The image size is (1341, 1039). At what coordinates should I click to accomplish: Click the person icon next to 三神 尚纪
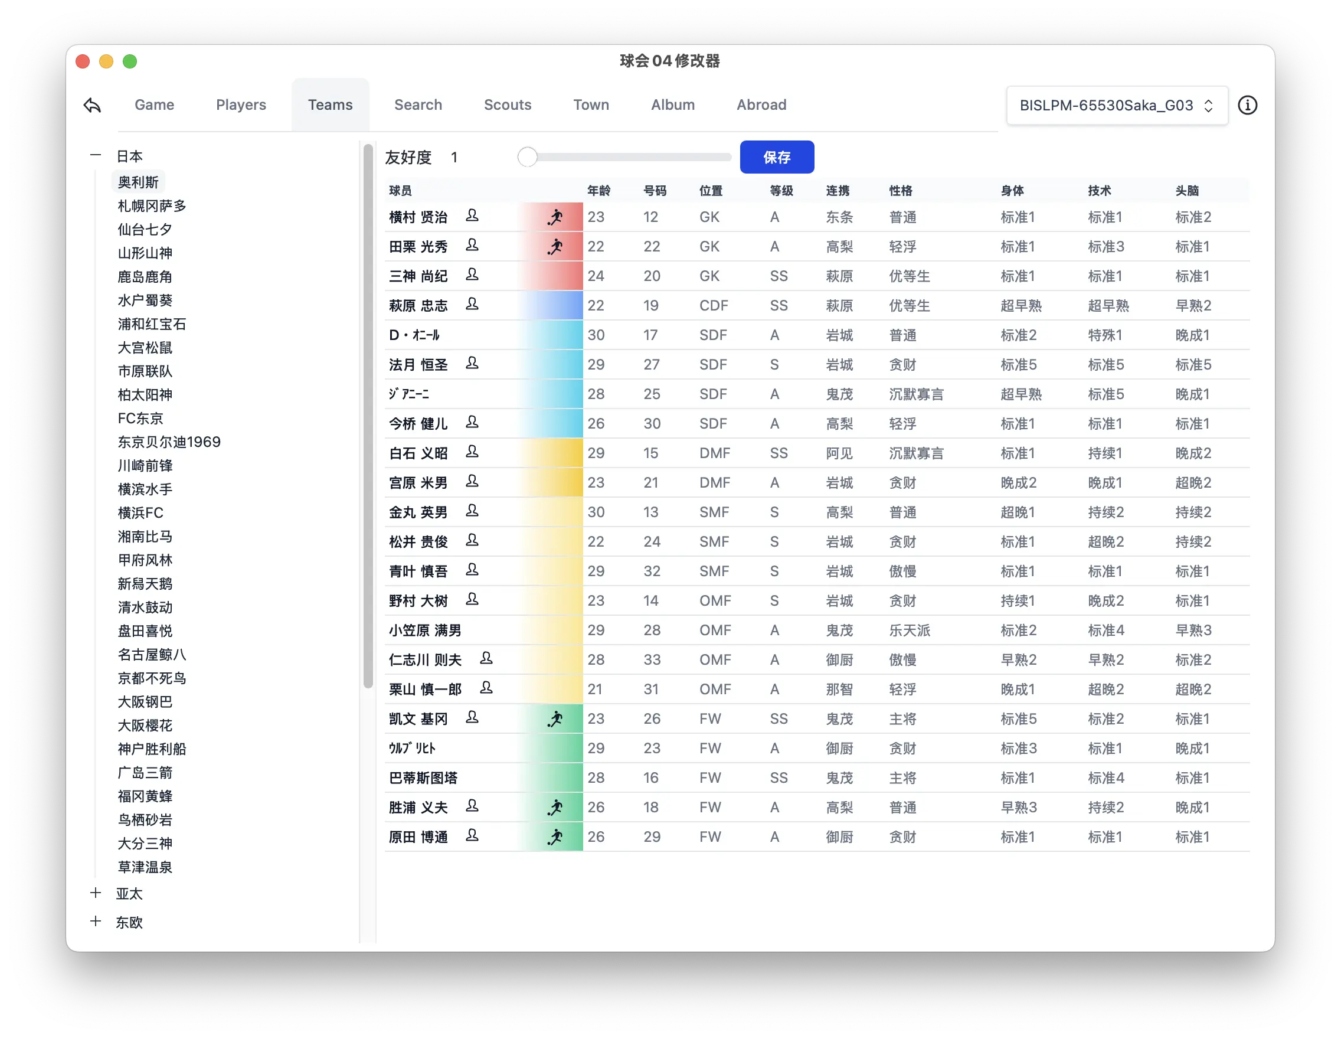coord(473,275)
